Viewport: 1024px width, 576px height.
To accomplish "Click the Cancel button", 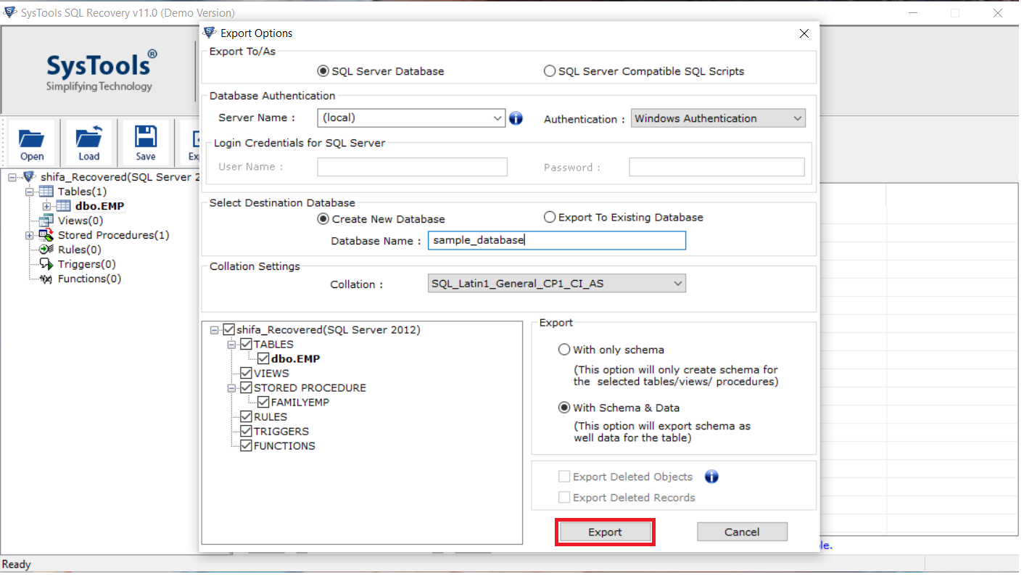I will coord(742,532).
